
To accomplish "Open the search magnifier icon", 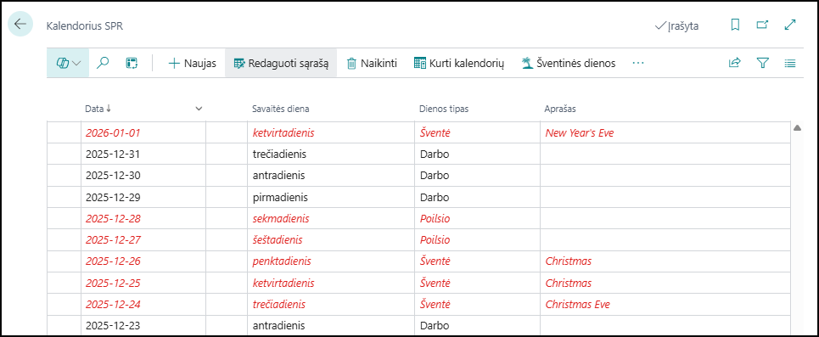I will pos(104,63).
